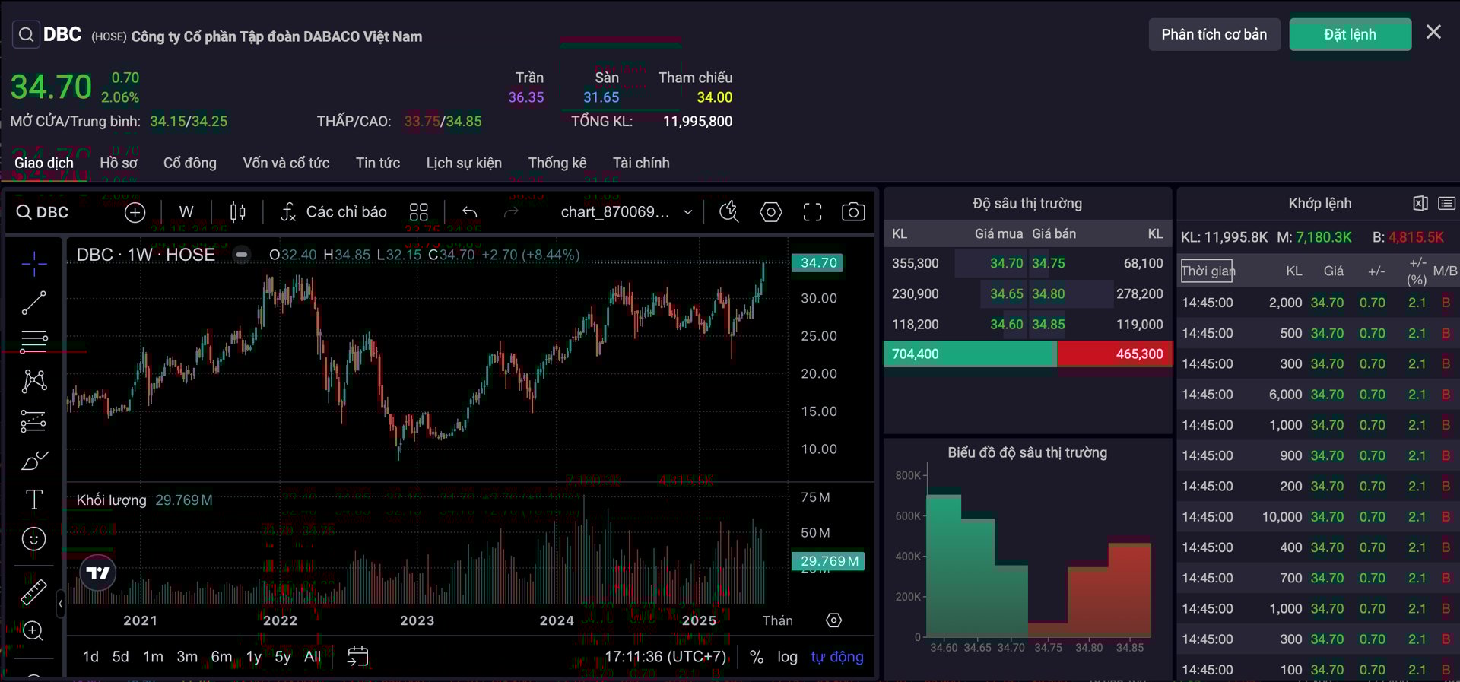Click the add symbol compare plus icon
Viewport: 1460px width, 682px height.
(x=135, y=212)
